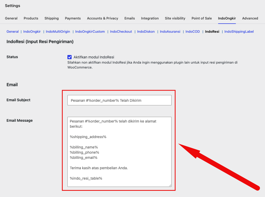Screen dimensions: 265x197
Task: Uncheck Aktifkan modul IndoResi checkbox
Action: (70, 57)
